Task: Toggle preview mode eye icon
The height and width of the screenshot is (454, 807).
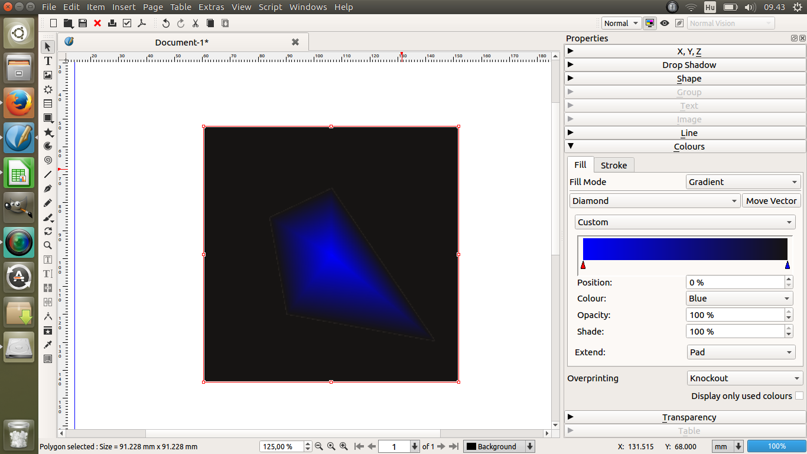Action: pyautogui.click(x=665, y=23)
